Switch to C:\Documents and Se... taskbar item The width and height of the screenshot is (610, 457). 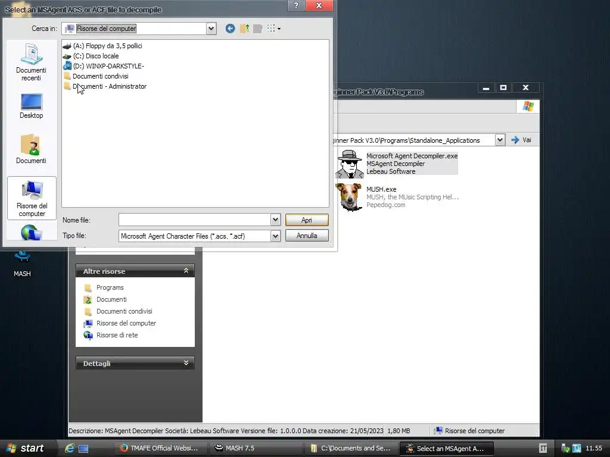click(351, 449)
